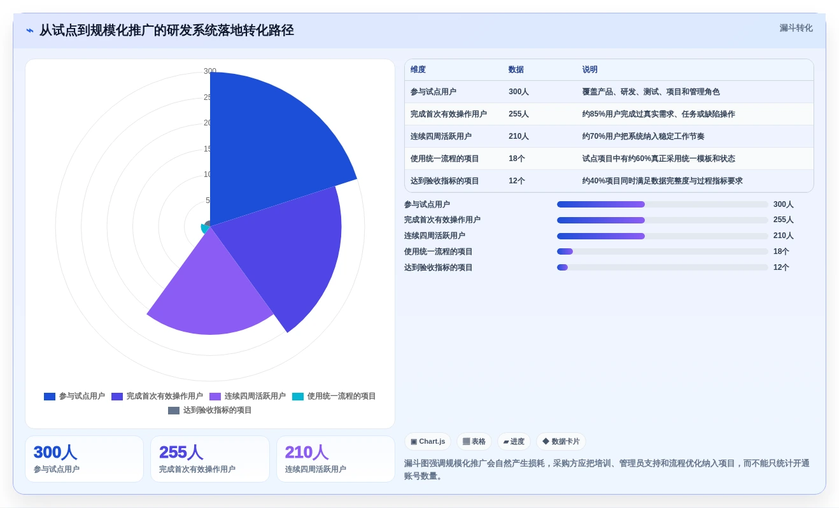The width and height of the screenshot is (839, 508).
Task: Click the 255人 table cell
Action: pyautogui.click(x=519, y=115)
